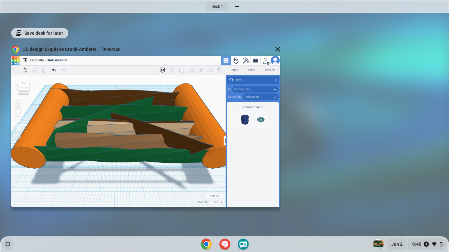
Task: Delete selection with trash icon
Action: point(44,70)
